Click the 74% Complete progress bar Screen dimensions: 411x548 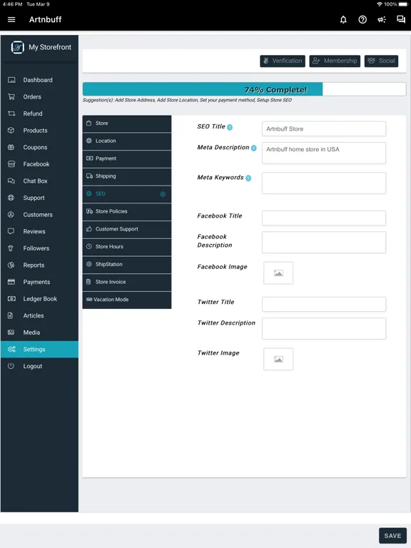pos(244,89)
